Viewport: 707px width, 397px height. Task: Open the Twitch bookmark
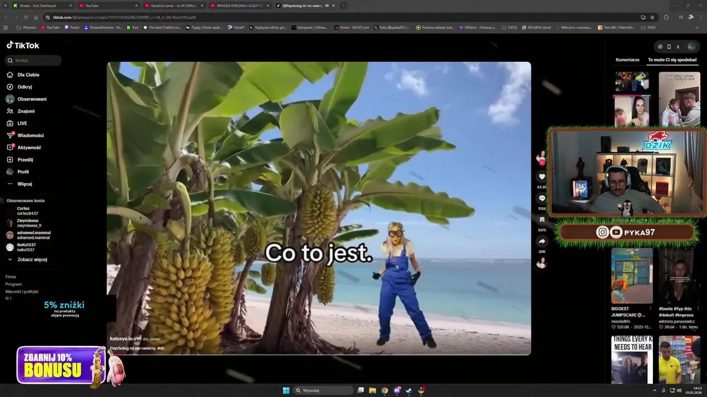coord(71,27)
